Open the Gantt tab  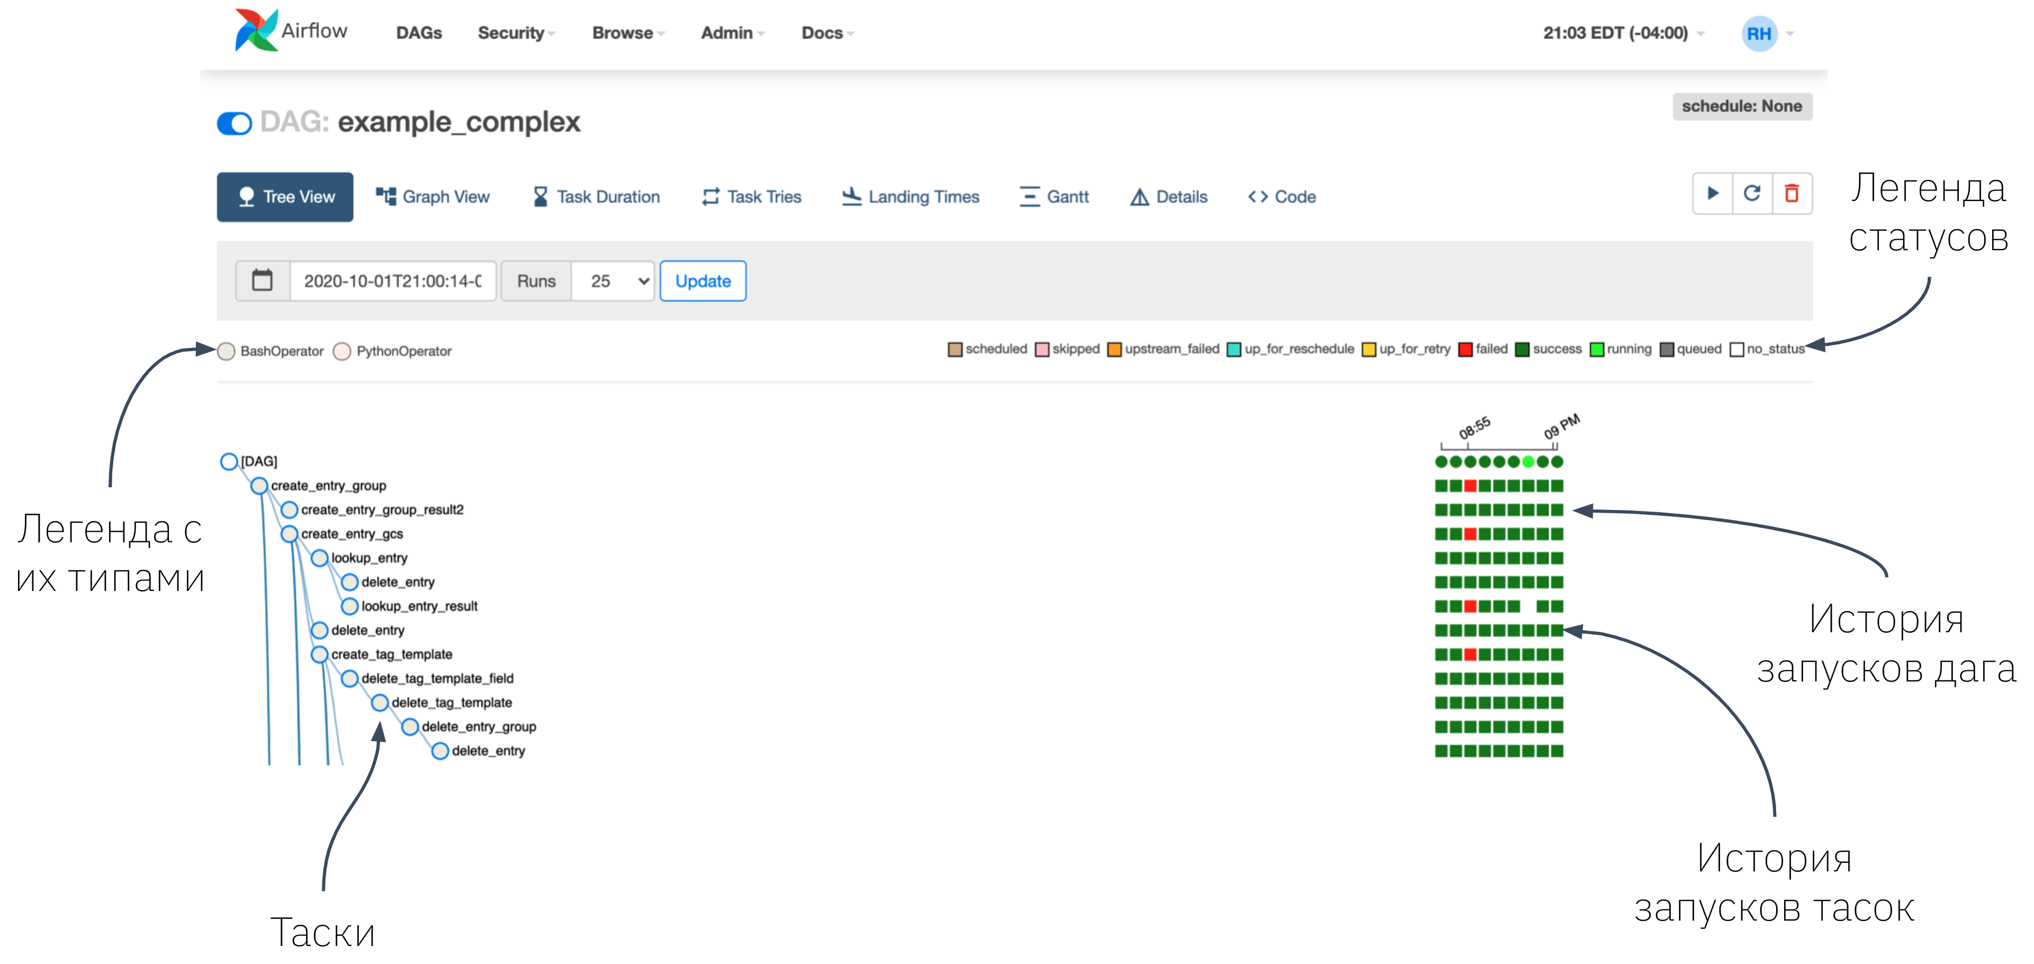click(x=1054, y=197)
